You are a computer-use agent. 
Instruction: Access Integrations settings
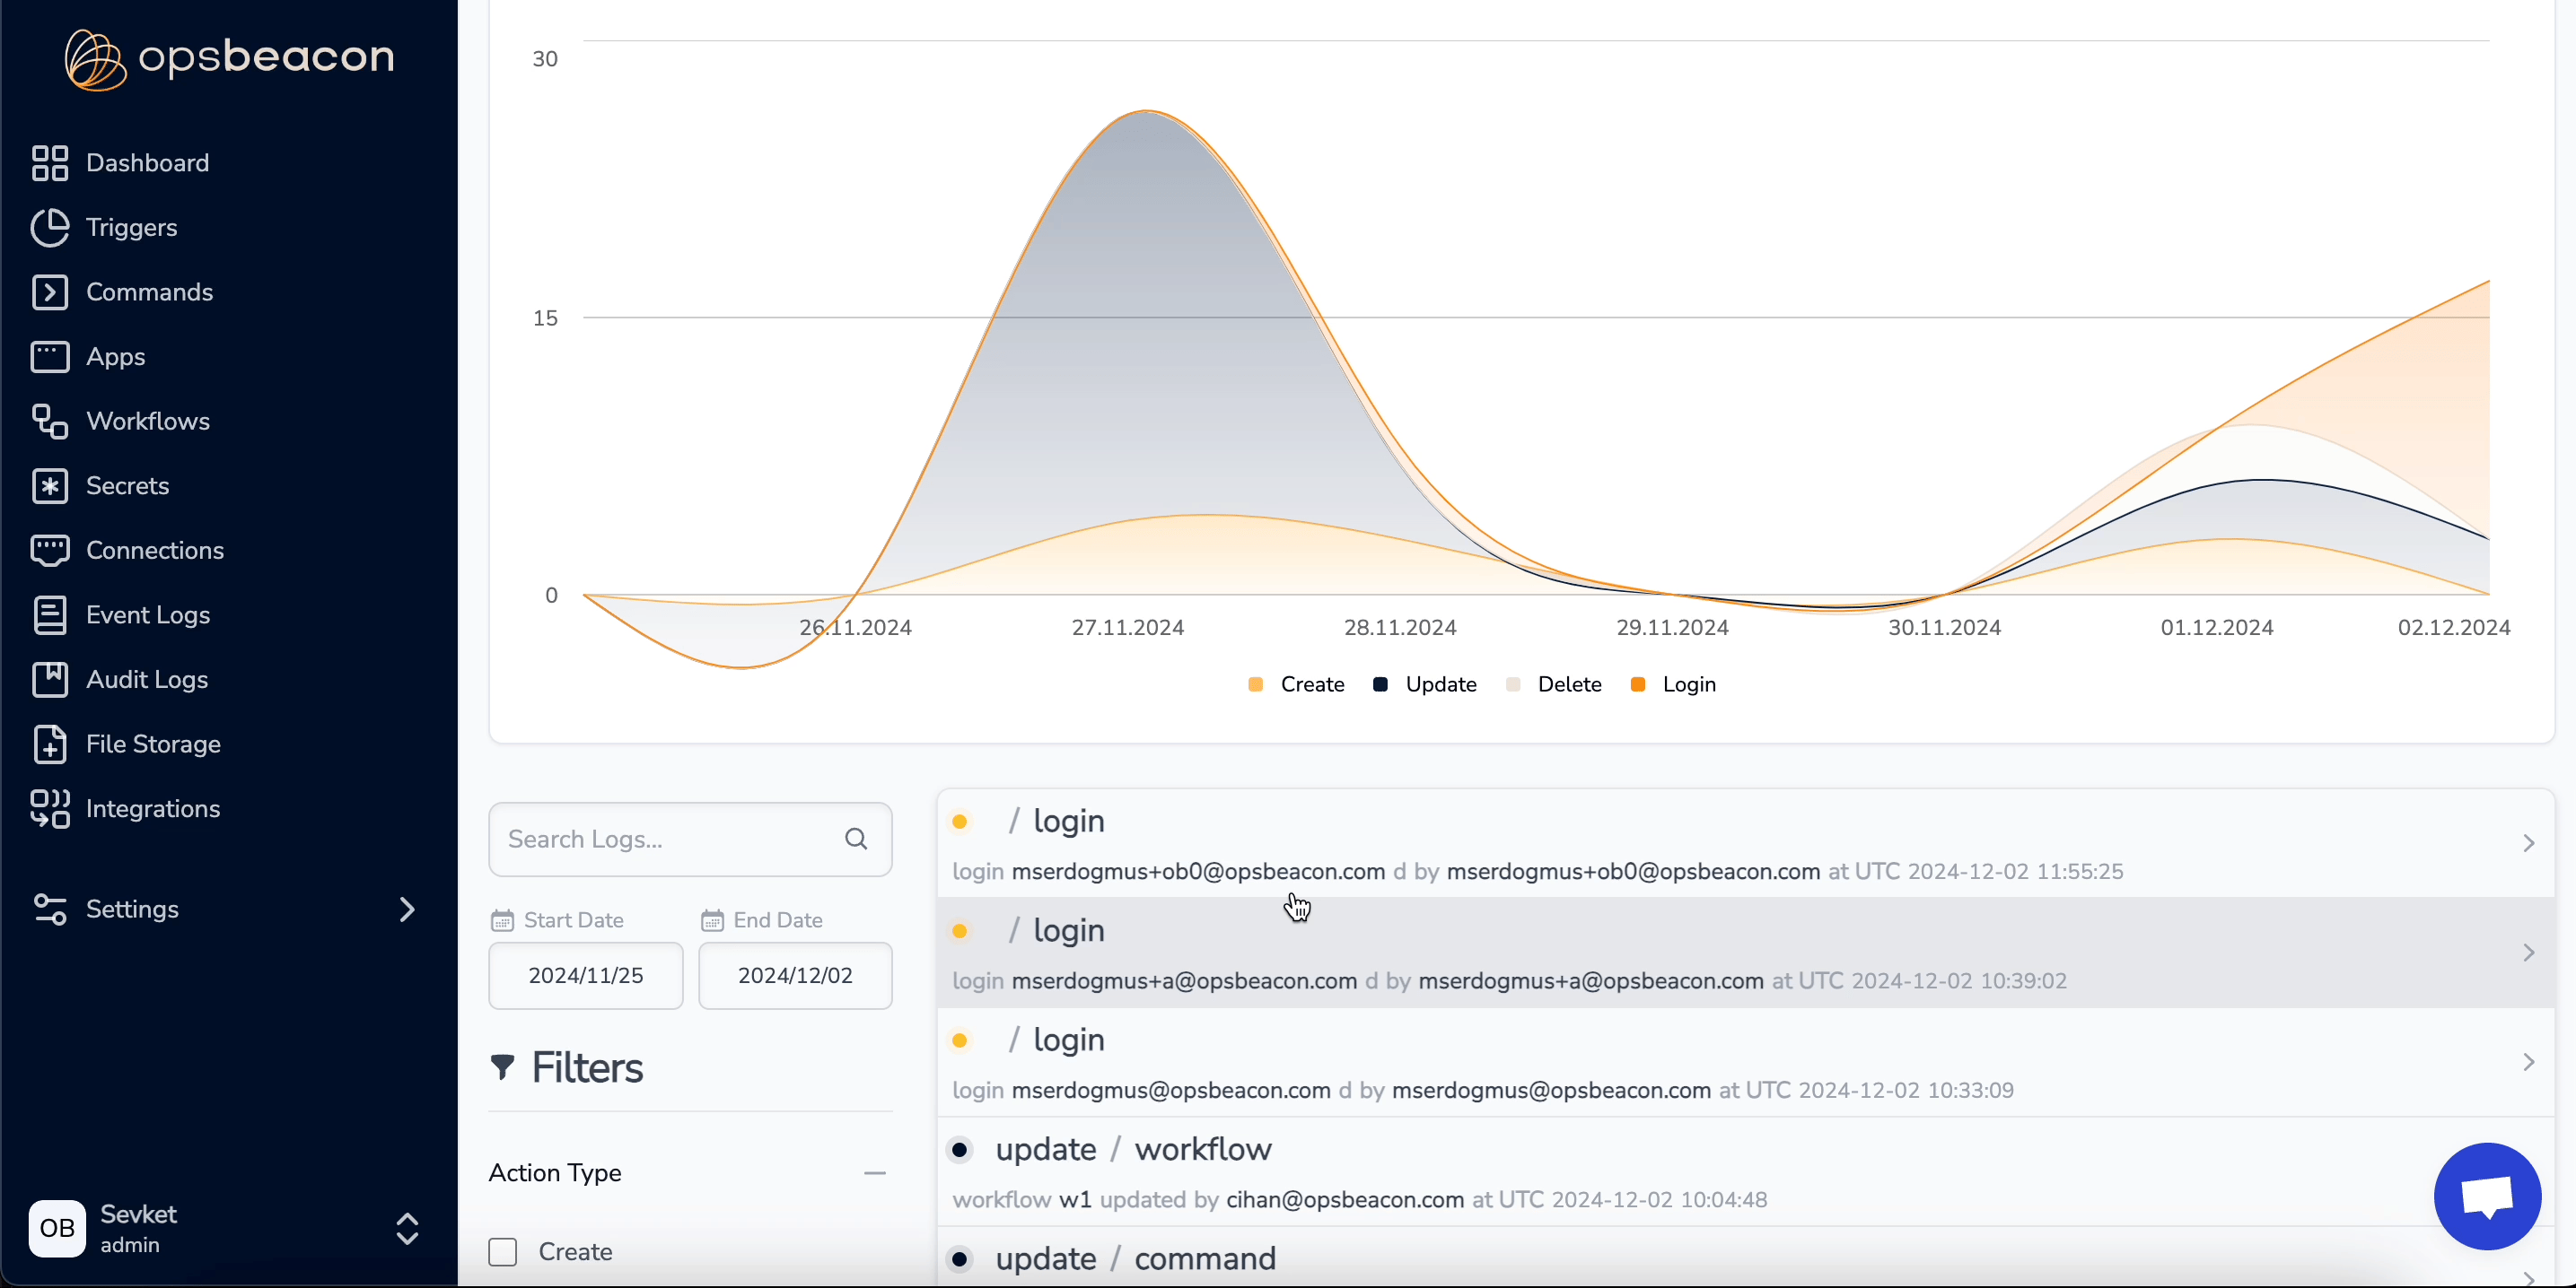click(x=153, y=808)
